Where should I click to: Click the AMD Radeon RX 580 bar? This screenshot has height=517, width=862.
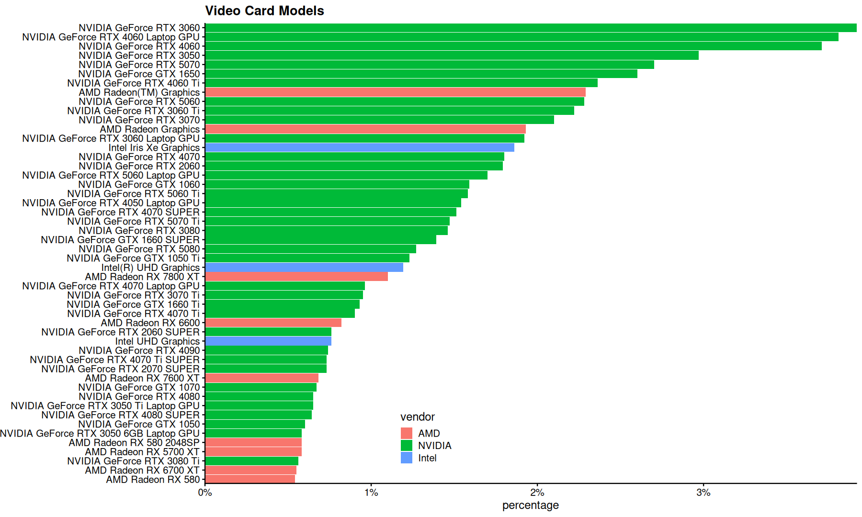(250, 479)
